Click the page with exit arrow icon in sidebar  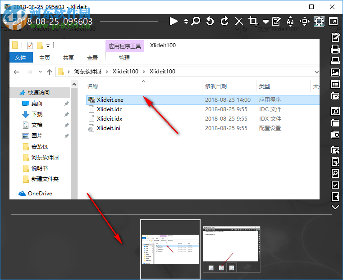click(x=335, y=197)
